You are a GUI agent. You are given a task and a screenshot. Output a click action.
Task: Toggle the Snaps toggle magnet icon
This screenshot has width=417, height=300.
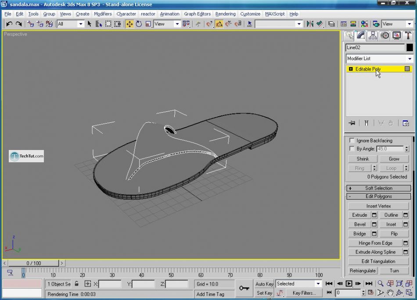point(209,24)
